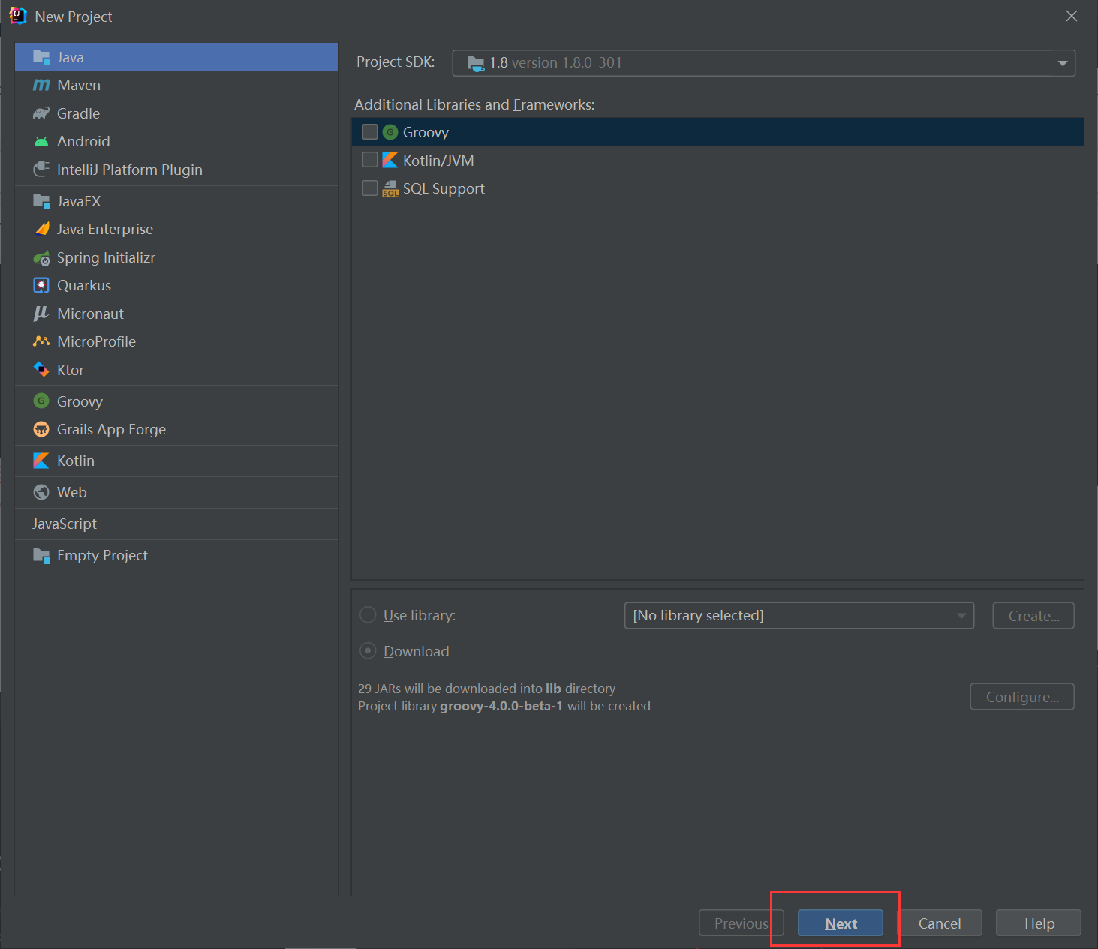
Task: Click the sidebar Kotlin logo icon
Action: [41, 461]
